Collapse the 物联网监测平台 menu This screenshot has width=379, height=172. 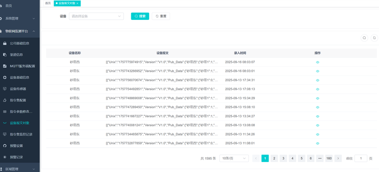point(20,31)
